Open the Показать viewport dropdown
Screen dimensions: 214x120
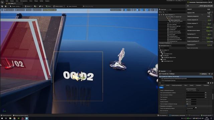click(x=29, y=10)
